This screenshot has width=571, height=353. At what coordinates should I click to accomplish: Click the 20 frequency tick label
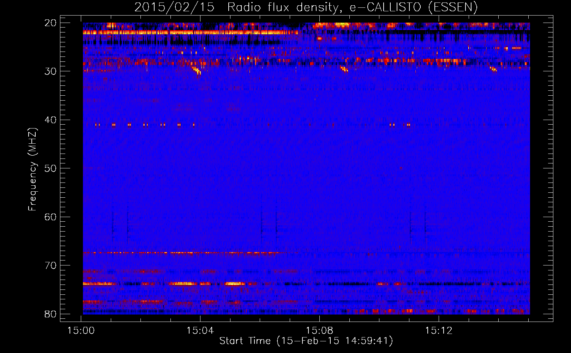tap(50, 23)
